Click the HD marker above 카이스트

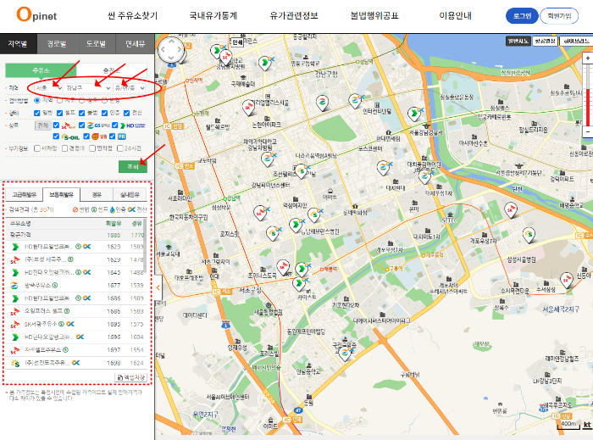coord(299,283)
